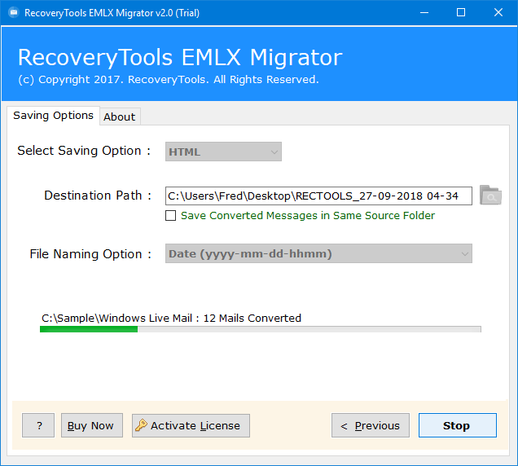
Task: Close the EMLX Migrator window
Action: tap(498, 12)
